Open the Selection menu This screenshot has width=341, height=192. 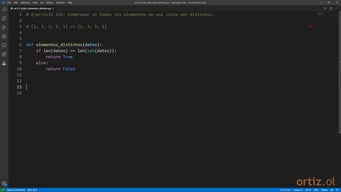(x=25, y=3)
